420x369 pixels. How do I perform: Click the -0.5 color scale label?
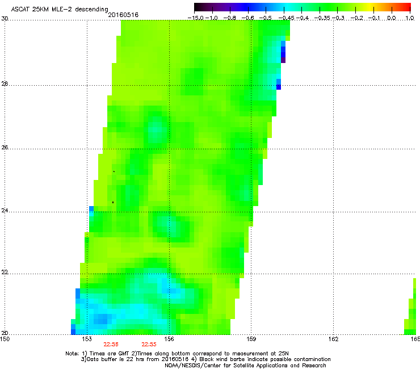(x=266, y=18)
